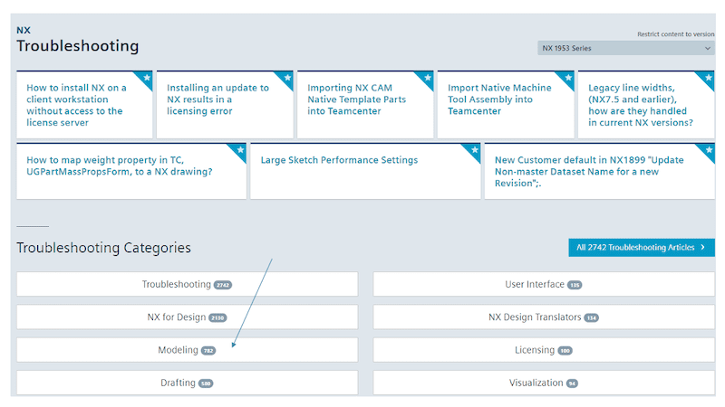Select the Licensing category
Viewport: 725px width, 407px height.
coord(544,350)
